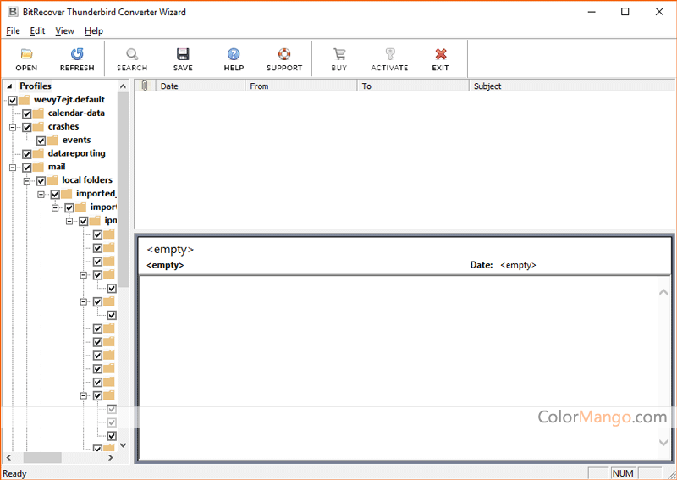The image size is (677, 480).
Task: Collapse the local folders tree node
Action: pyautogui.click(x=27, y=180)
